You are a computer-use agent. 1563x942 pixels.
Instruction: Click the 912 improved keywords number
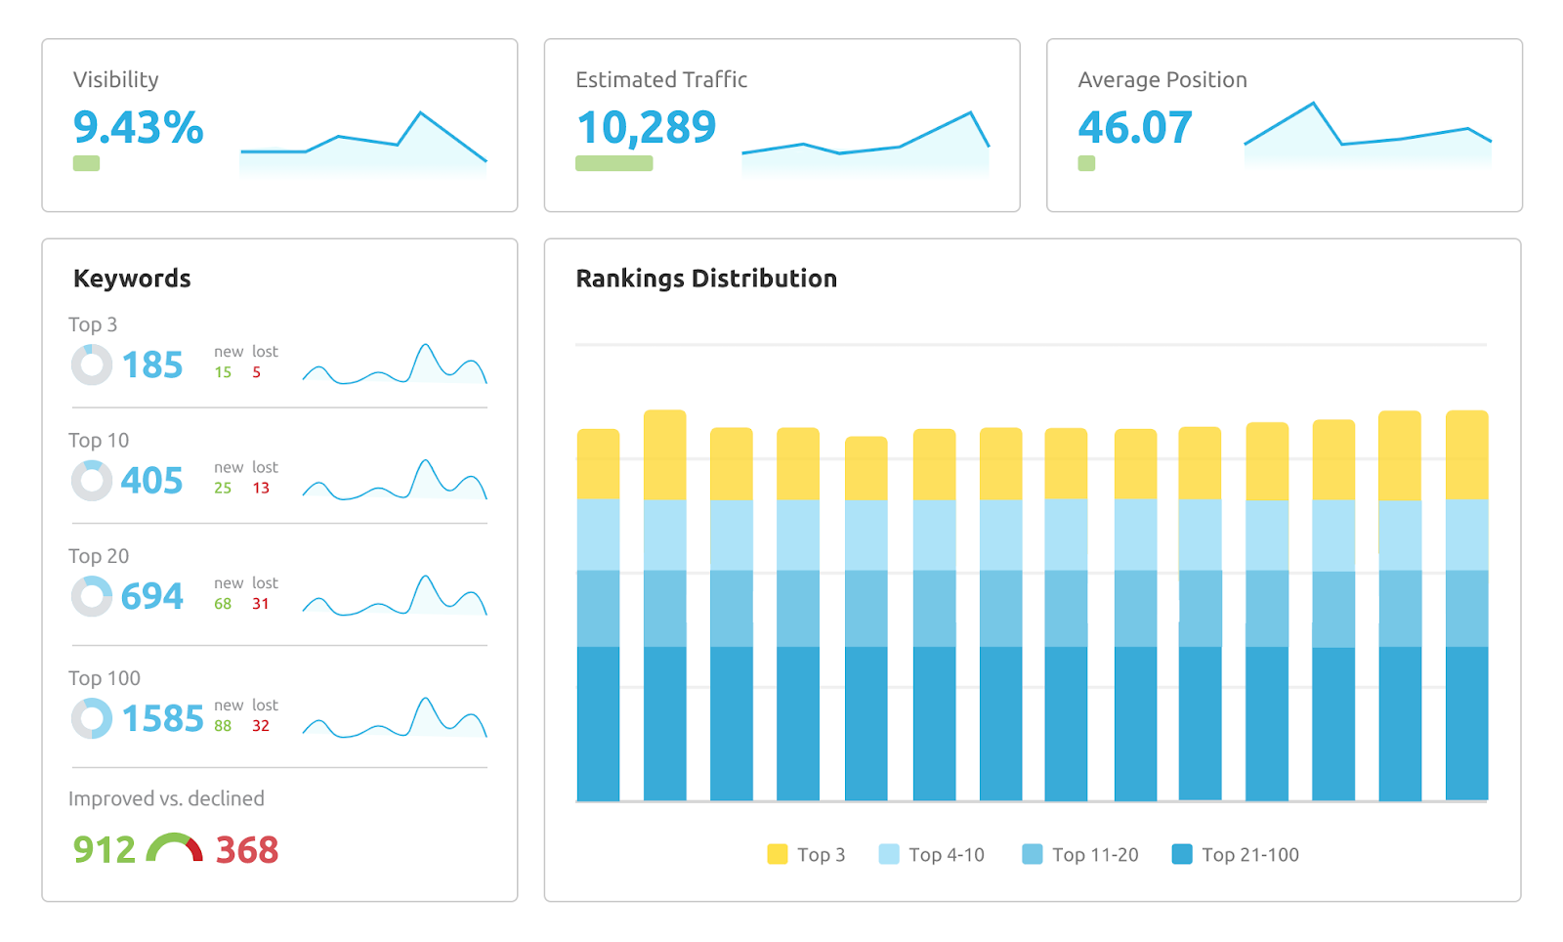coord(105,850)
